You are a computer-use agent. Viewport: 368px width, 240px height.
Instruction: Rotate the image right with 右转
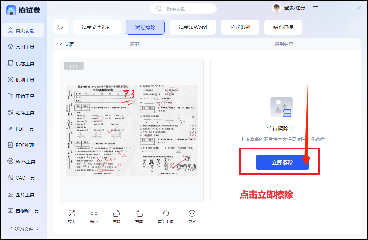pos(139,217)
